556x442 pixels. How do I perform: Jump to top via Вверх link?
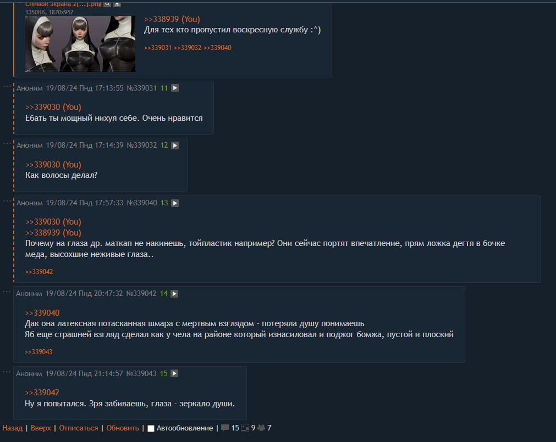click(x=41, y=428)
